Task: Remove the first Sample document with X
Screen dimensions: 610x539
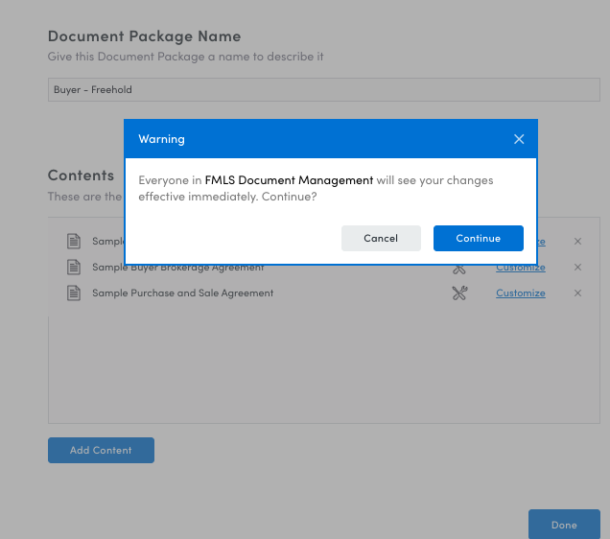Action: (x=577, y=241)
